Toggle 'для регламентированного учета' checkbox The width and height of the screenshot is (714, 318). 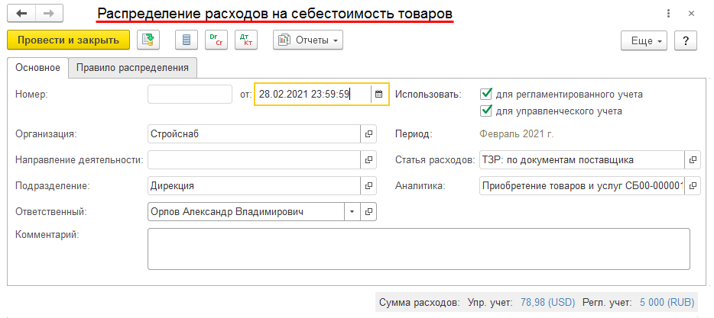pos(485,95)
